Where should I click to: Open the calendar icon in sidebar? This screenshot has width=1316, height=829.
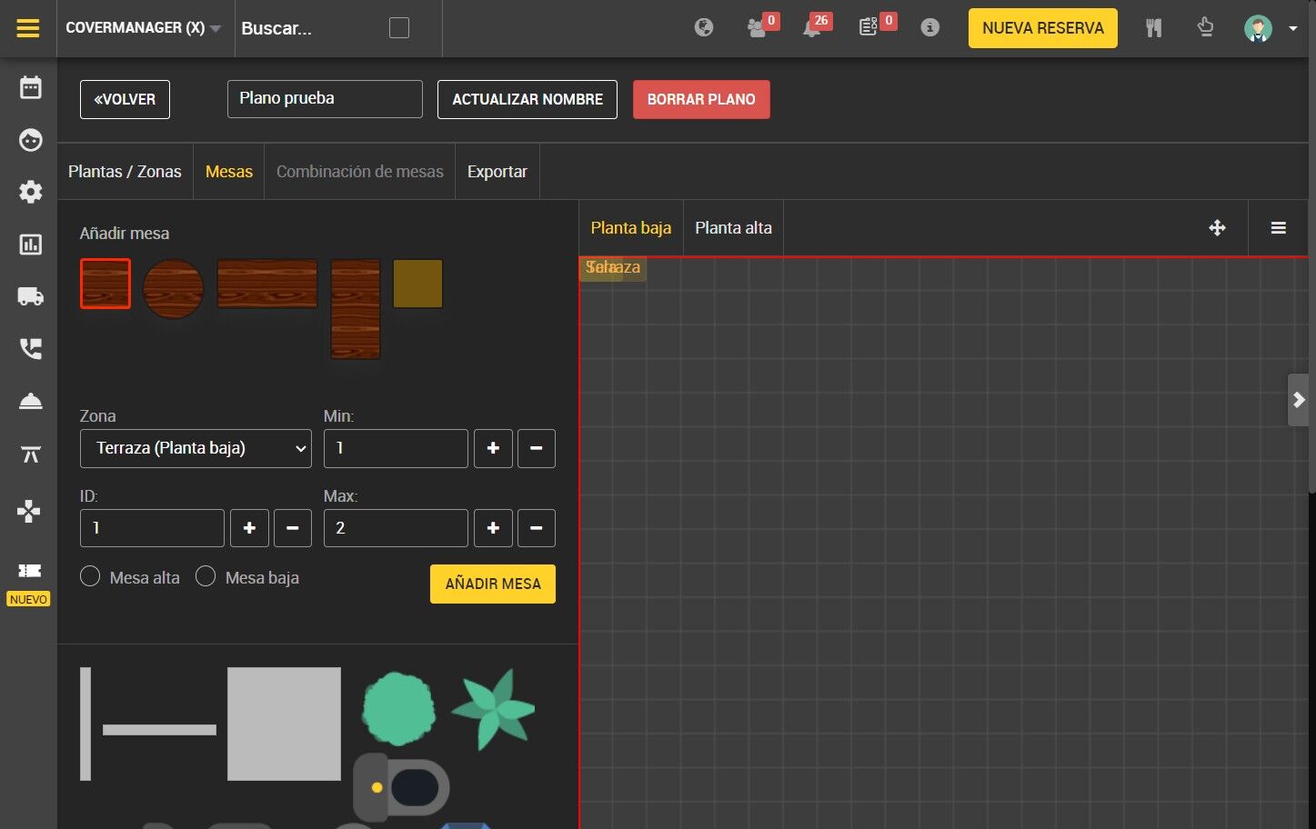[x=30, y=88]
